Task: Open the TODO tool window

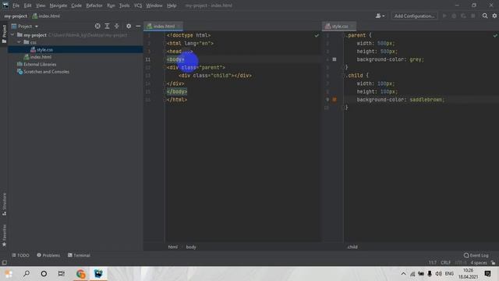Action: pyautogui.click(x=20, y=255)
